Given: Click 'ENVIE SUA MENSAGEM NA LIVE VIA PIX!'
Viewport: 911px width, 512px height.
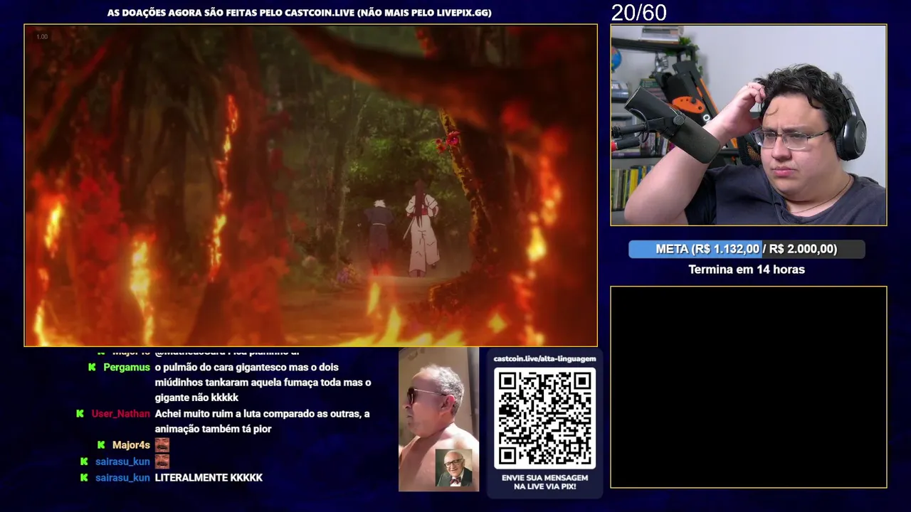Looking at the screenshot, I should click(544, 482).
